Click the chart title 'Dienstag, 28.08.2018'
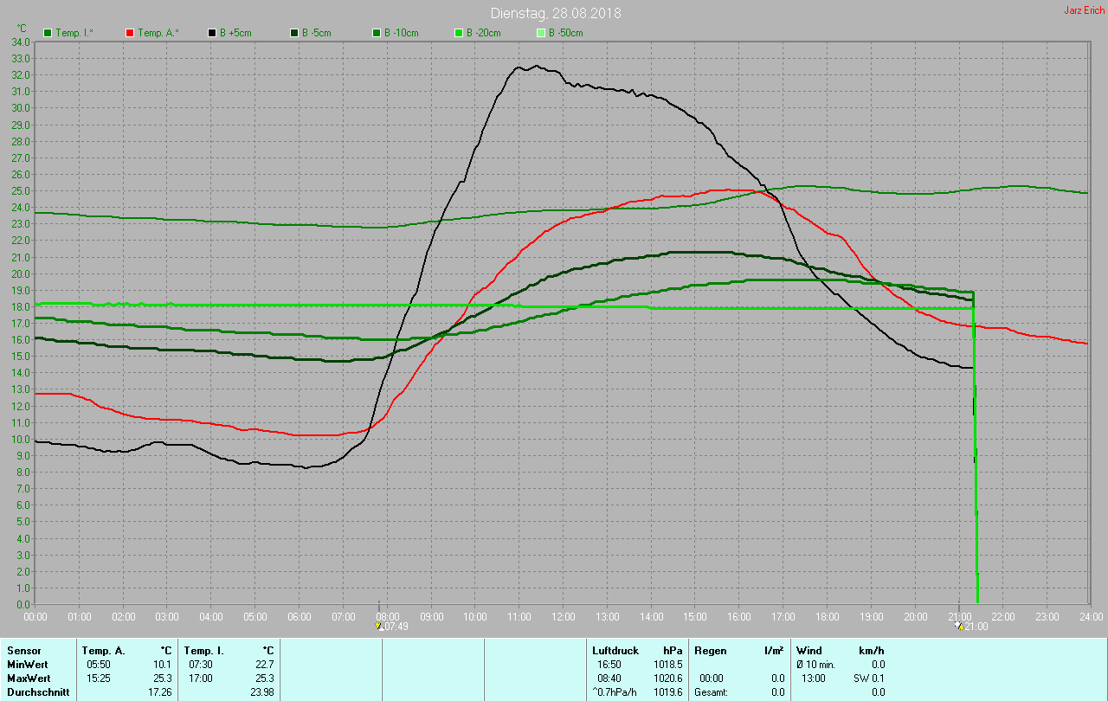Image resolution: width=1108 pixels, height=701 pixels. [x=555, y=13]
